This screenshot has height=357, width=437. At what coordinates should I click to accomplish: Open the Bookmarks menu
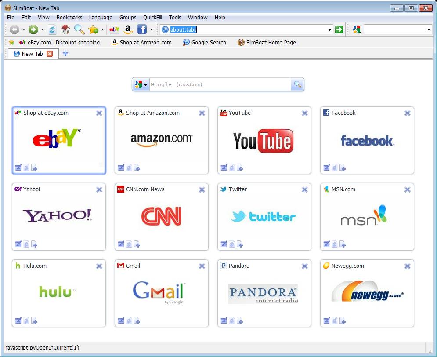[x=69, y=17]
